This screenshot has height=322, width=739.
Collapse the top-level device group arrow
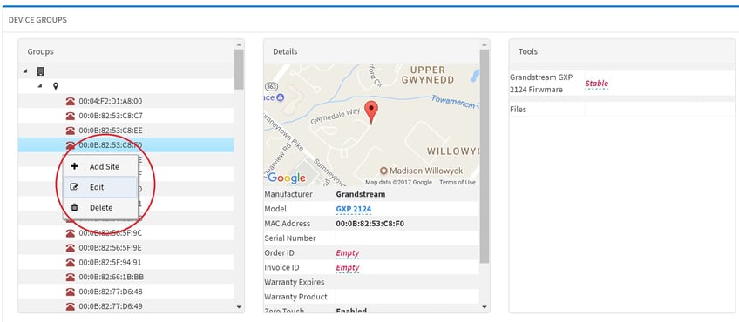pos(25,71)
